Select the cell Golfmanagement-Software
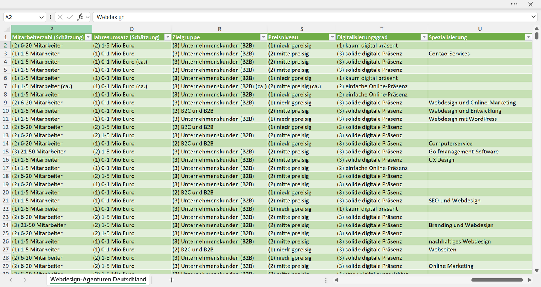 480,152
